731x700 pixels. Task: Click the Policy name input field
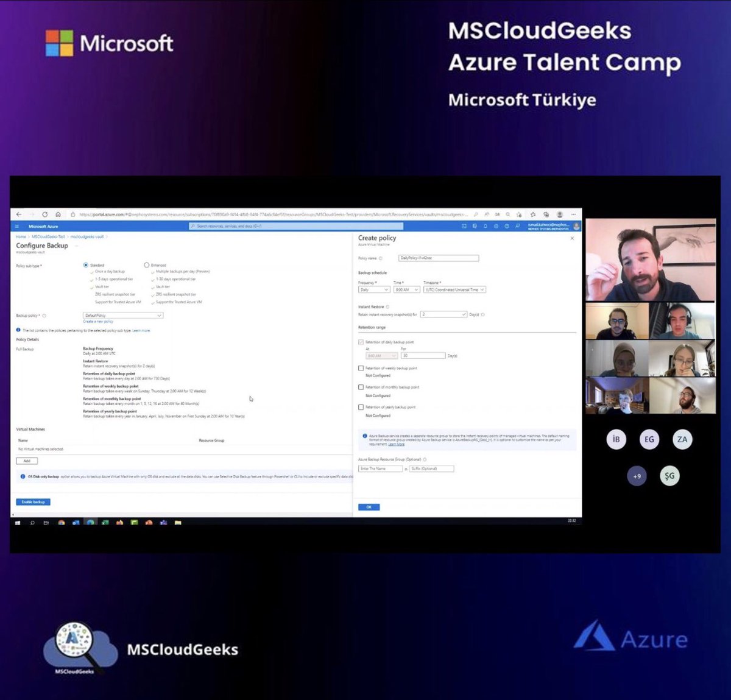pyautogui.click(x=439, y=258)
